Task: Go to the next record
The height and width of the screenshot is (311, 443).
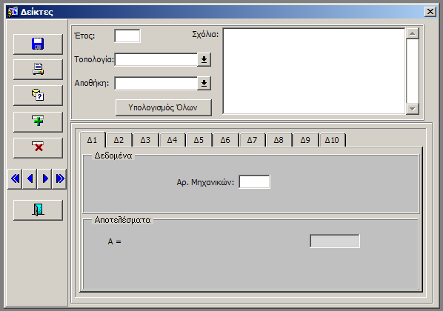Action: [x=44, y=178]
